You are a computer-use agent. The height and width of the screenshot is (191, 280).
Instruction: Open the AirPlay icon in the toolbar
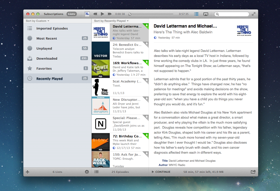[206, 14]
